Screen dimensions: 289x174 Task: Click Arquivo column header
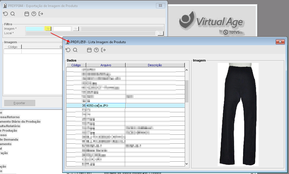(x=106, y=65)
